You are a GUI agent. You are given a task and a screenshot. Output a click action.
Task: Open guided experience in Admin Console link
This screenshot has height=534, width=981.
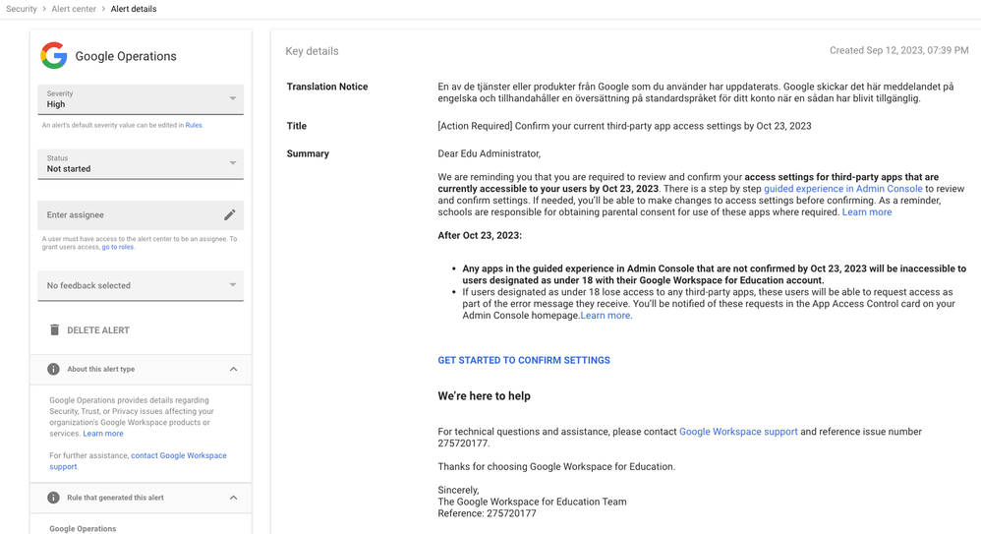[842, 189]
